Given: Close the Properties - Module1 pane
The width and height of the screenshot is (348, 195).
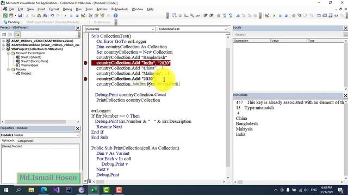Looking at the screenshot, I should 78,128.
